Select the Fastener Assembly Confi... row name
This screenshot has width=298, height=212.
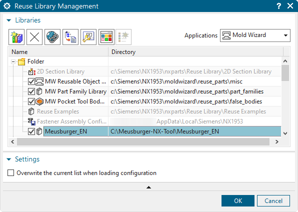pos(71,121)
